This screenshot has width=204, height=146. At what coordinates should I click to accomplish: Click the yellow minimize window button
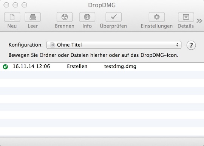[15, 5]
